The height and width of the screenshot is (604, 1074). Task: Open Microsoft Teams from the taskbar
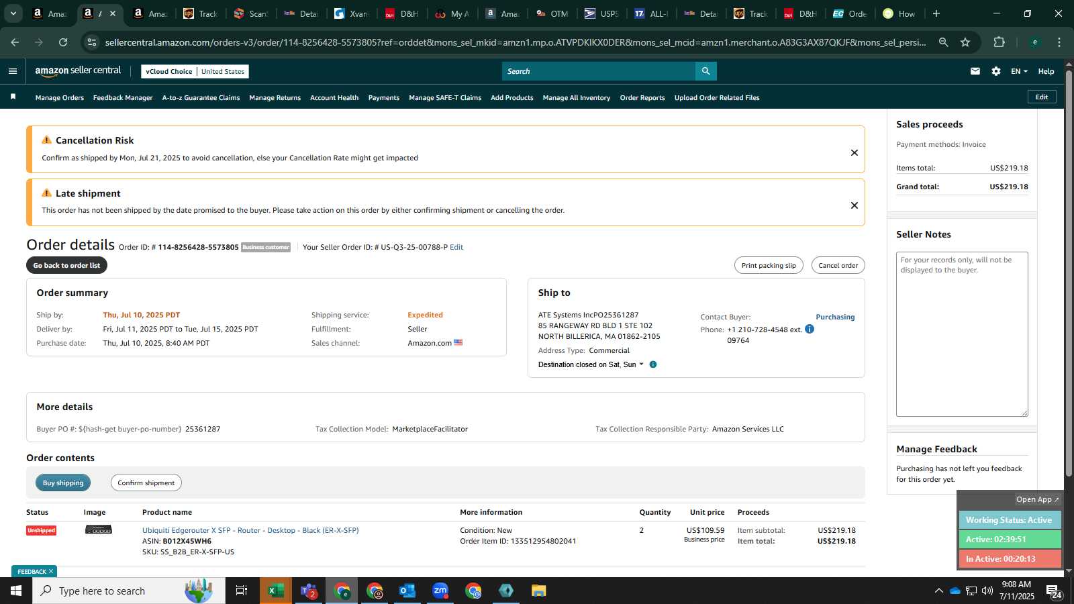[309, 591]
